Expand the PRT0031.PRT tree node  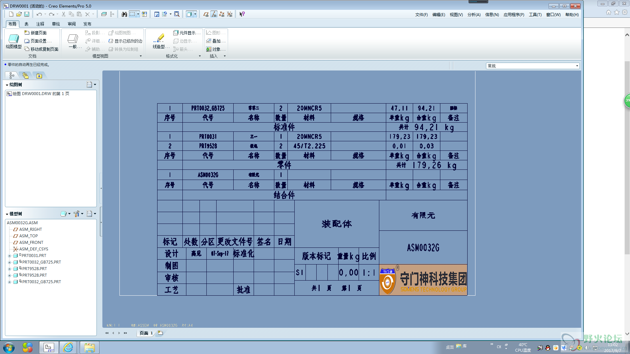point(10,256)
